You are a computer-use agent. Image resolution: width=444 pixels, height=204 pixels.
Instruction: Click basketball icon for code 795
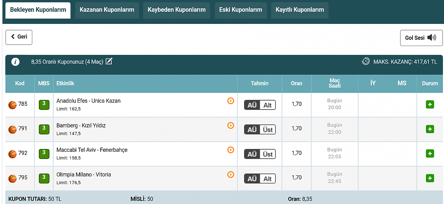click(x=12, y=178)
